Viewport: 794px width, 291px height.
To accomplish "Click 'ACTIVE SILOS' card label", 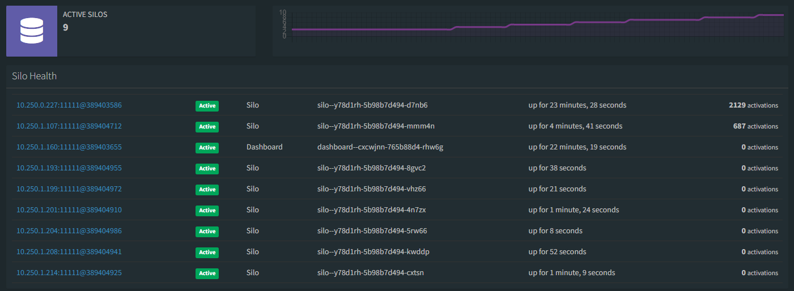I will (x=85, y=15).
